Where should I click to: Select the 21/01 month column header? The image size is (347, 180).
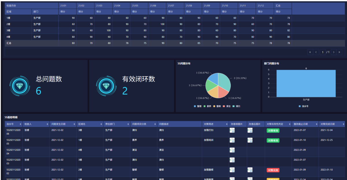click(67, 5)
